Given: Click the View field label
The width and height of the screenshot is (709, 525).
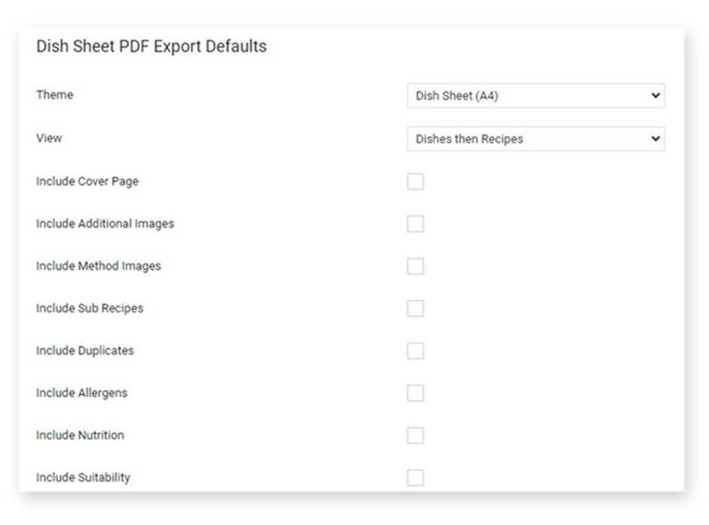Looking at the screenshot, I should [x=50, y=138].
